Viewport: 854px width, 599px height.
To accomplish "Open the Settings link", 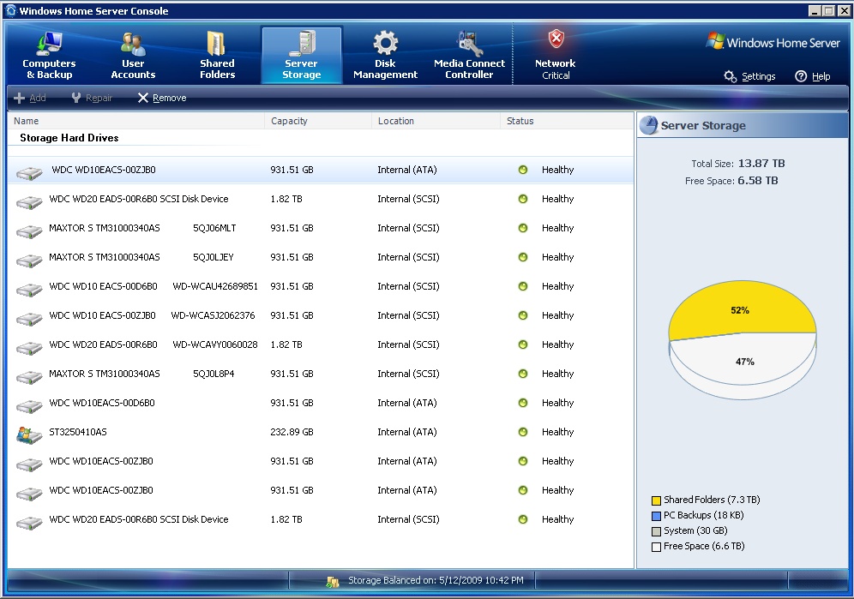I will 750,76.
